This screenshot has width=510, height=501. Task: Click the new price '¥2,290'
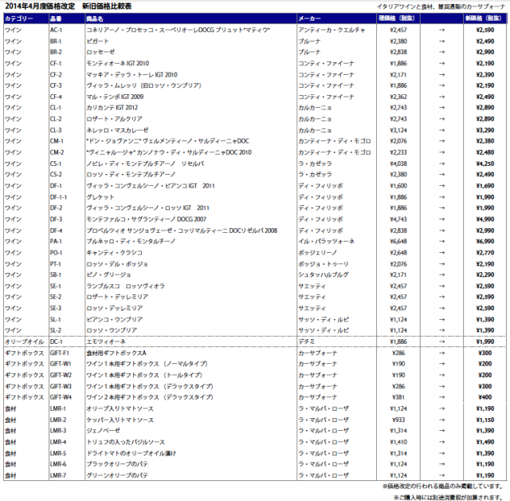pos(485,275)
